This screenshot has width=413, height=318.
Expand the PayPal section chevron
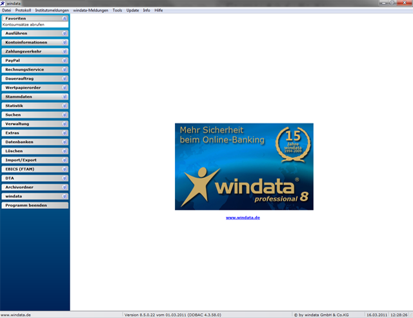tap(65, 61)
